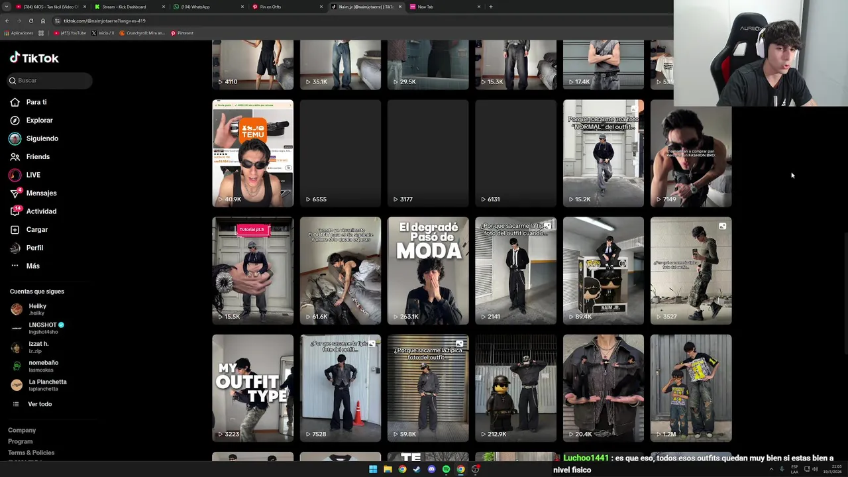Open the video with 7149 views
This screenshot has height=477, width=848.
(x=691, y=153)
